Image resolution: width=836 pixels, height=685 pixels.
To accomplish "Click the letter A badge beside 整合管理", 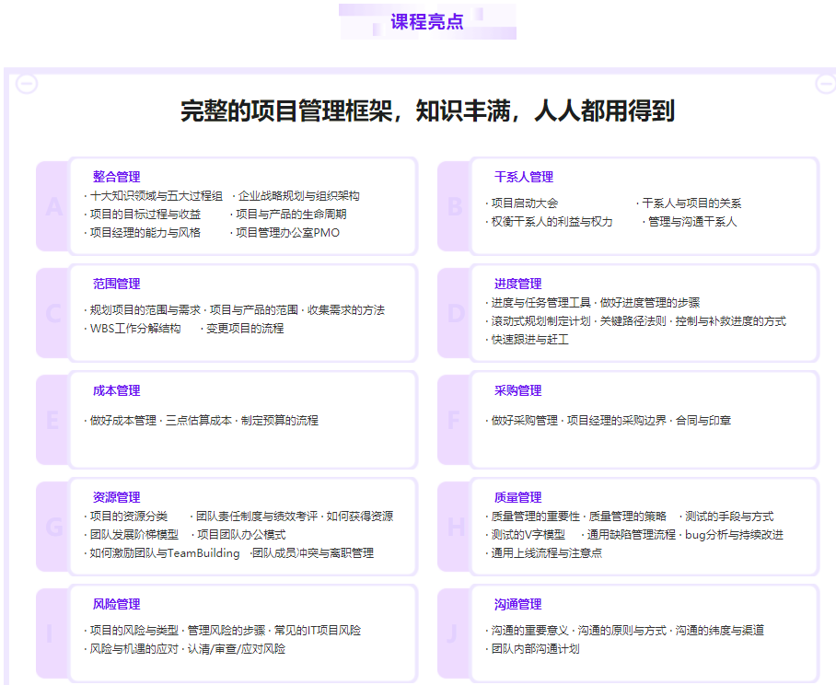I will (52, 204).
